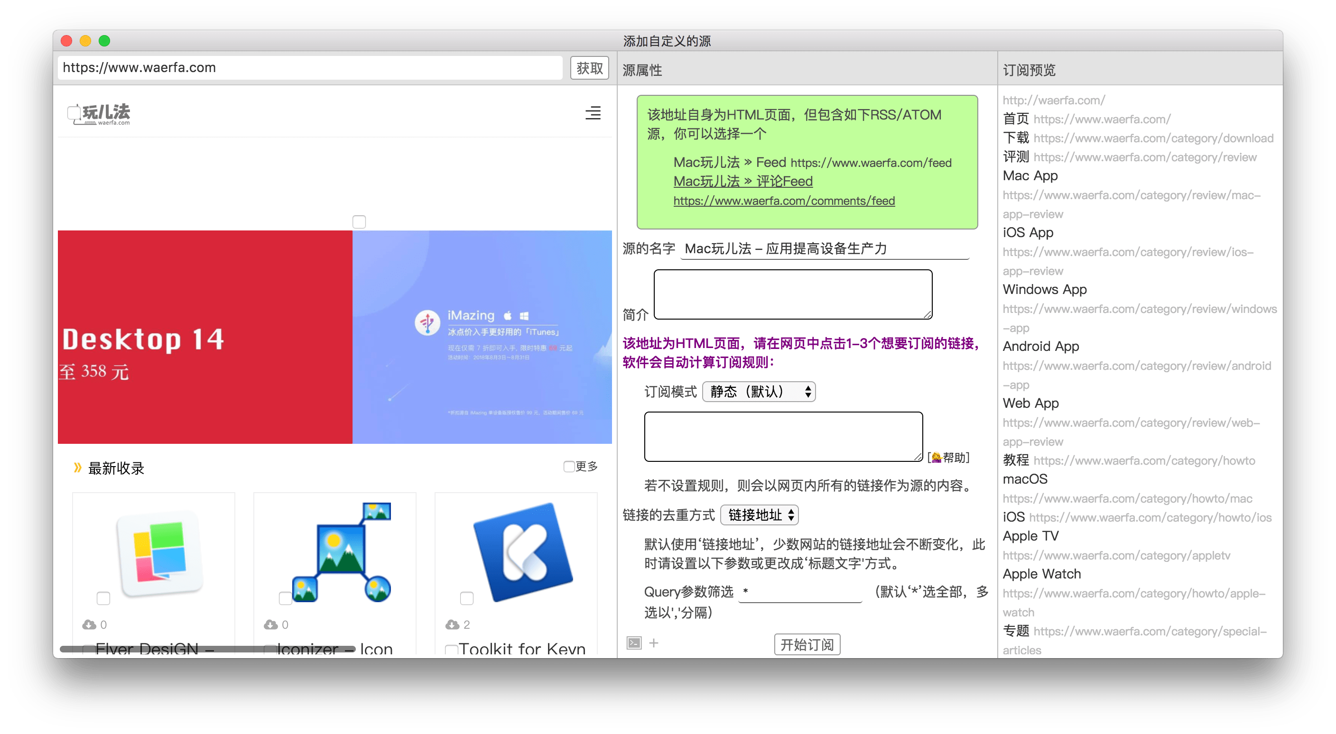Click the plus icon beside the terminal icon
This screenshot has width=1336, height=734.
point(653,643)
